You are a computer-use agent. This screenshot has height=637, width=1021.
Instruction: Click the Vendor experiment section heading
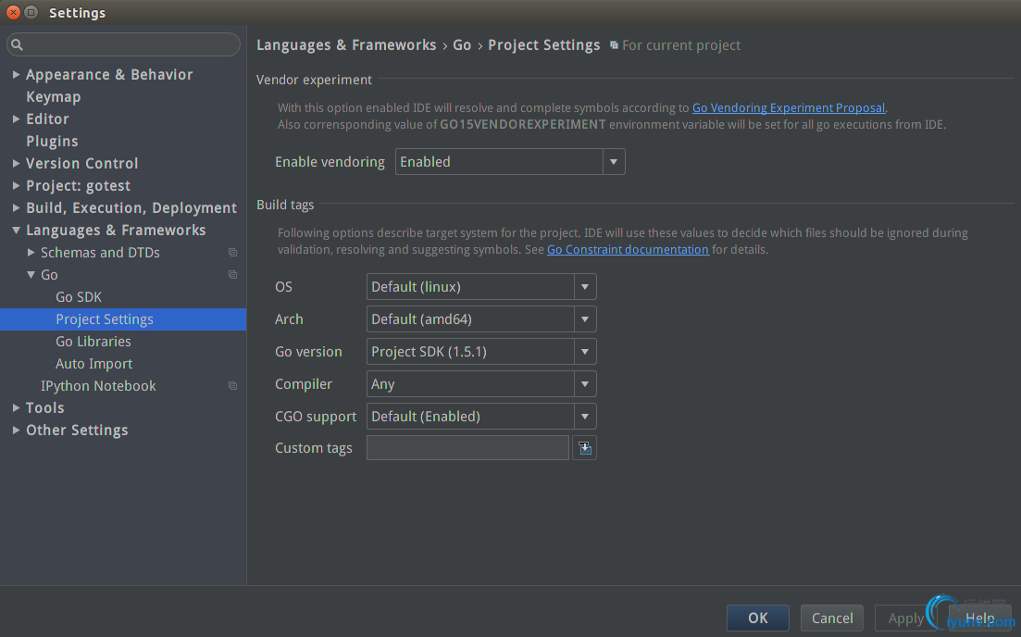[x=314, y=80]
